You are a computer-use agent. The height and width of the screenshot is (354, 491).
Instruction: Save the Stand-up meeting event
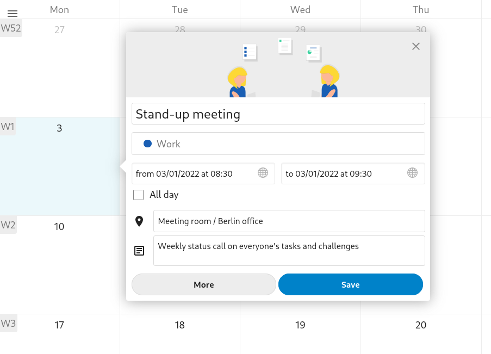(351, 284)
